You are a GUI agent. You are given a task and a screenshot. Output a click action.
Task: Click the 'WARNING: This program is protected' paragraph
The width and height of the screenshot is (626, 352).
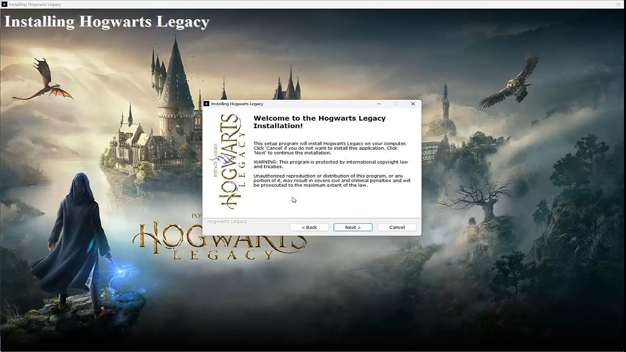[331, 164]
